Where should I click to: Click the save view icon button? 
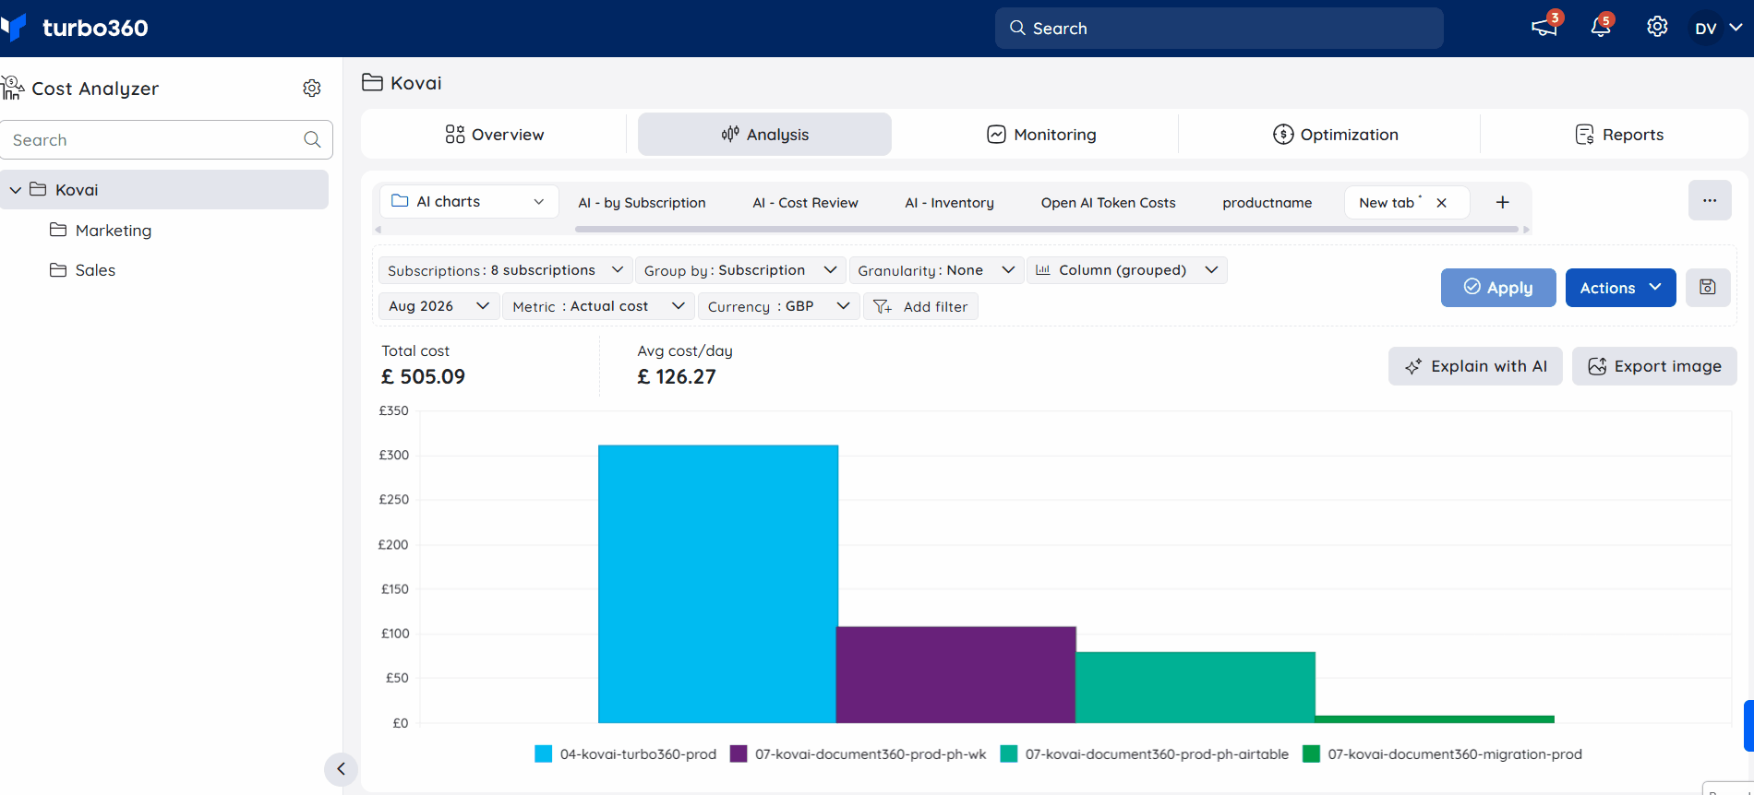[1707, 287]
